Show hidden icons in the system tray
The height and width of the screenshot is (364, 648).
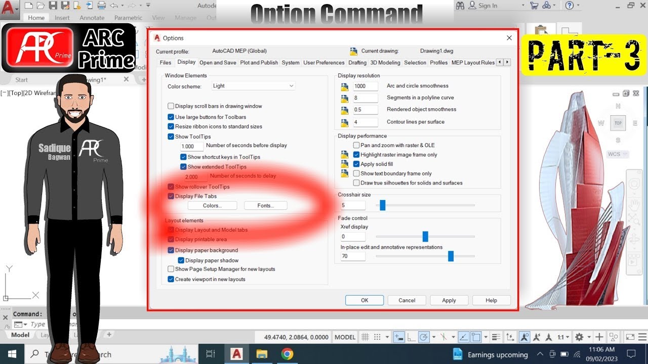click(540, 354)
